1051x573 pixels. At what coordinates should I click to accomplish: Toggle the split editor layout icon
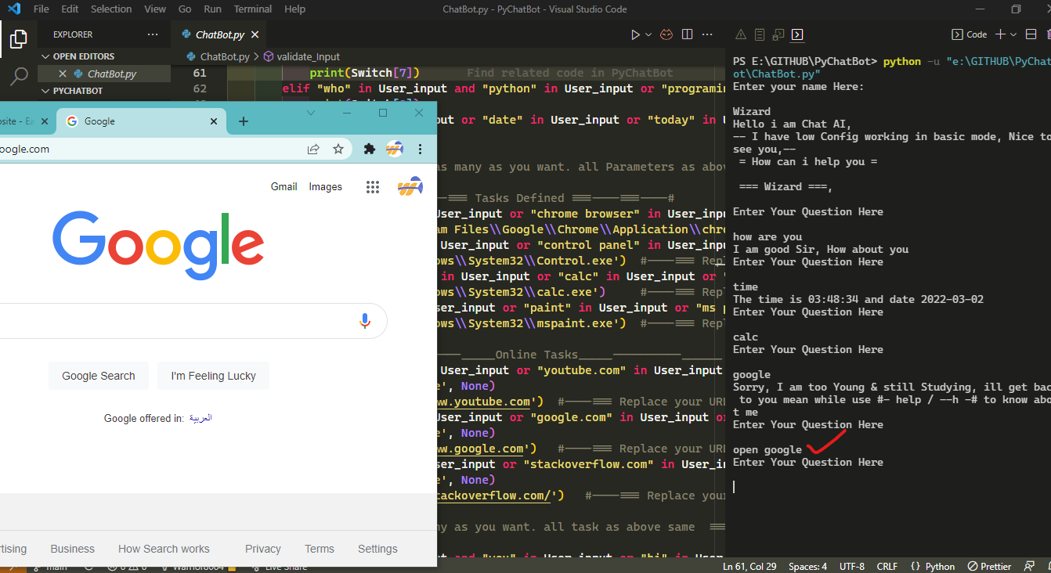point(687,34)
